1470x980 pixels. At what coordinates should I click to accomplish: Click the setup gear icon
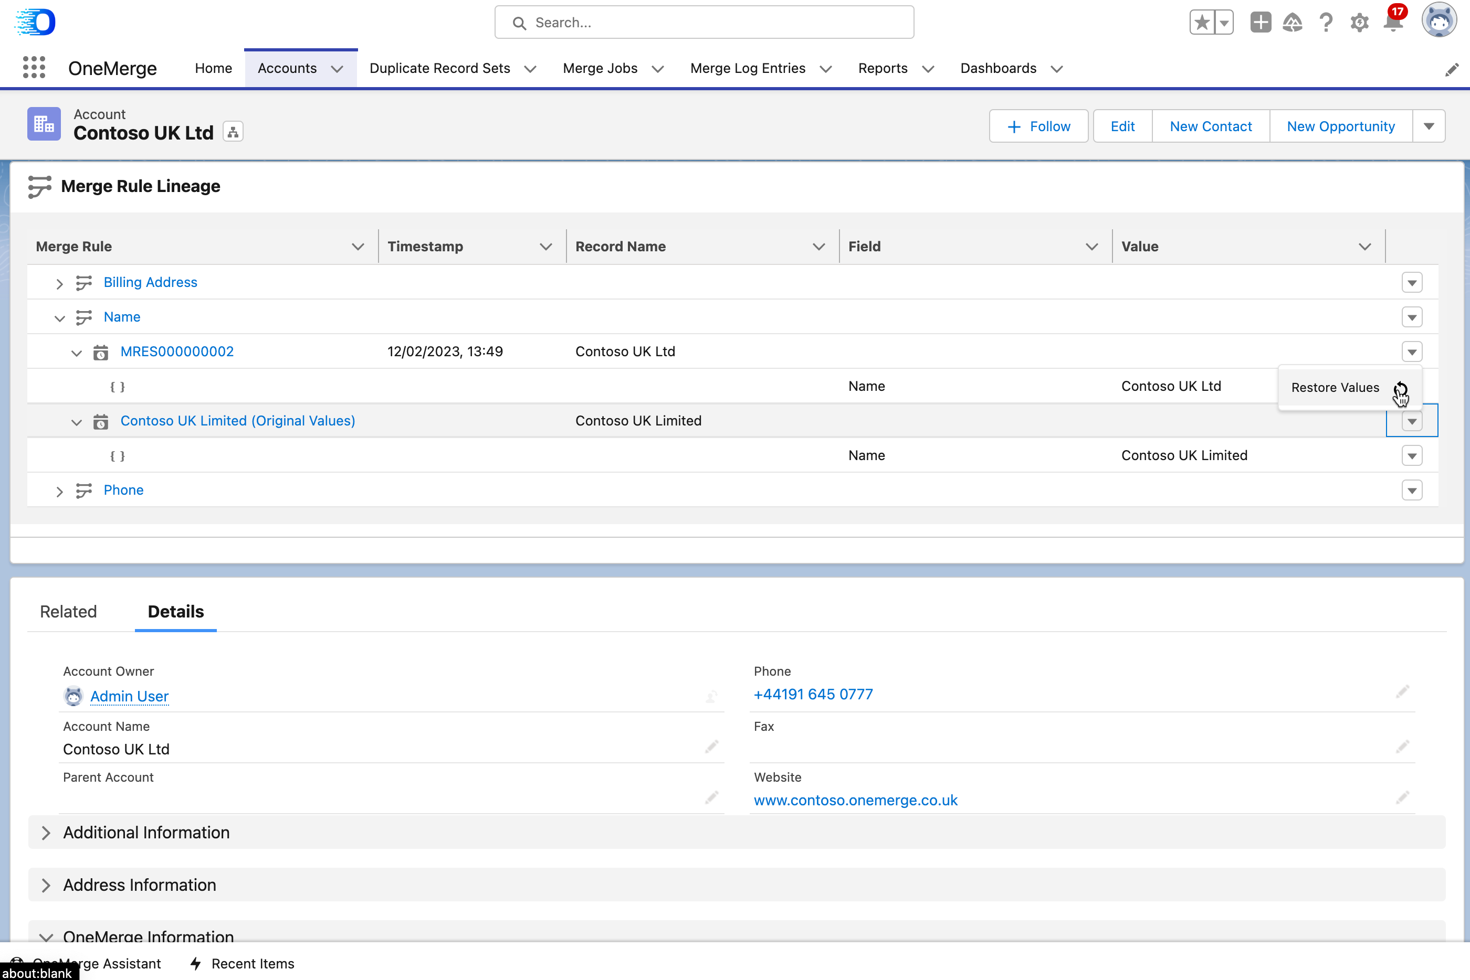click(x=1359, y=23)
